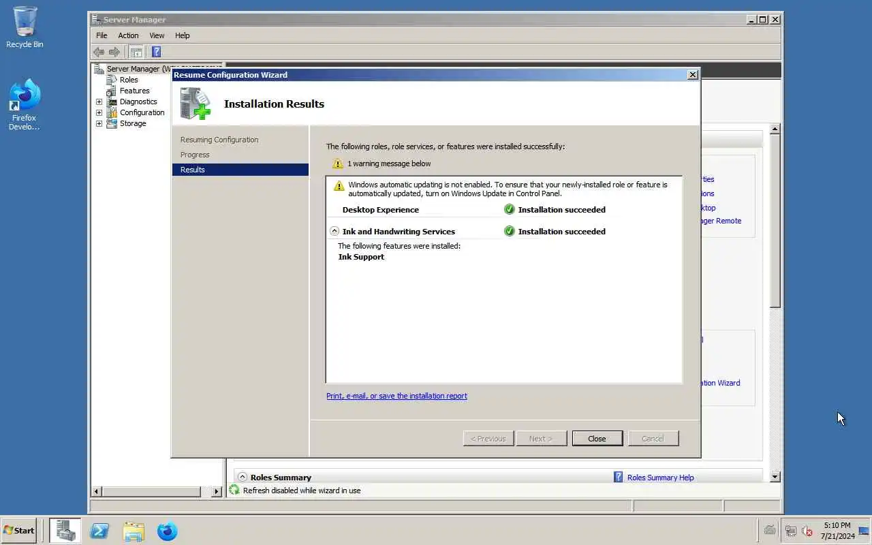Select the Configuration node in tree
Viewport: 872px width, 545px height.
142,112
